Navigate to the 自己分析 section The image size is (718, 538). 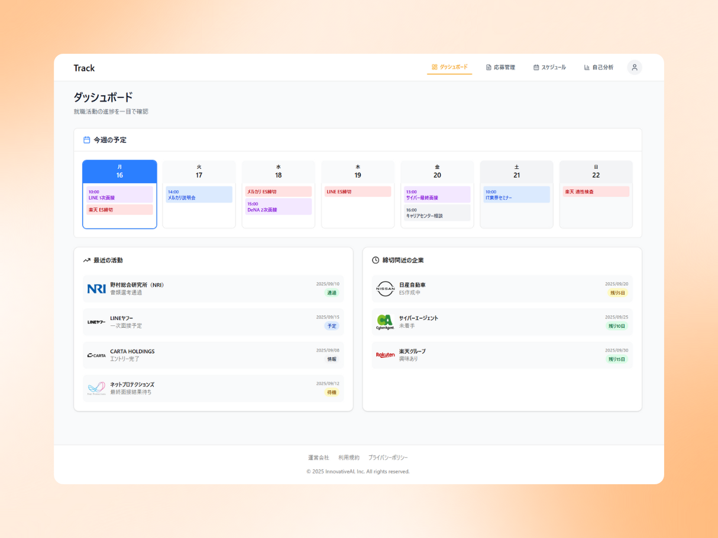(598, 67)
